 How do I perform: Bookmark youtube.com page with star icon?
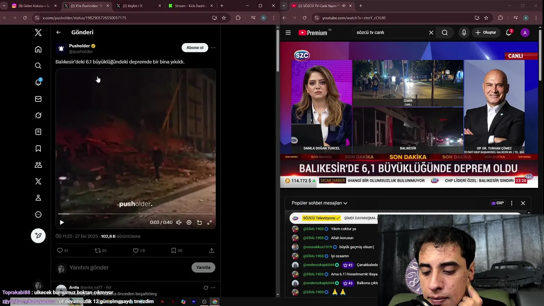point(486,18)
